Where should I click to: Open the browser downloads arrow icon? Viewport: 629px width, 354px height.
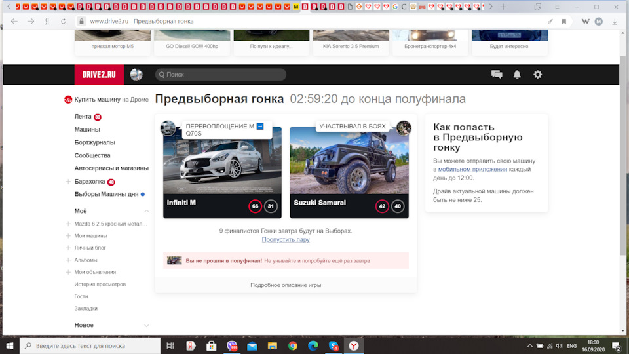click(615, 22)
